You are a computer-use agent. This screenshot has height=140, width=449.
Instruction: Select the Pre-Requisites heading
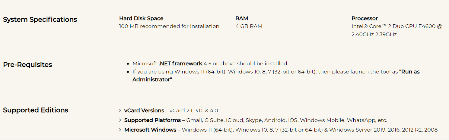click(x=27, y=65)
